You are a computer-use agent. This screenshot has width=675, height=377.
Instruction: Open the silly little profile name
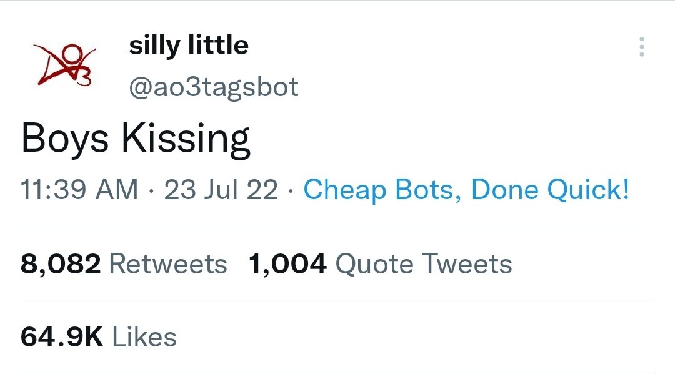pos(189,46)
